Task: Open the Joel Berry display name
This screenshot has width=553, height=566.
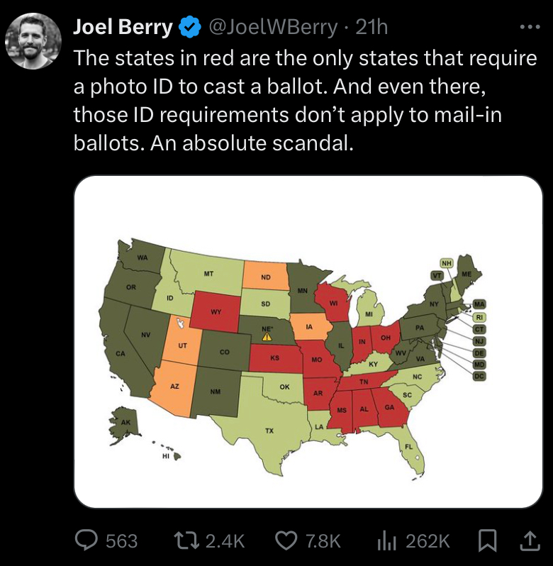Action: point(123,27)
